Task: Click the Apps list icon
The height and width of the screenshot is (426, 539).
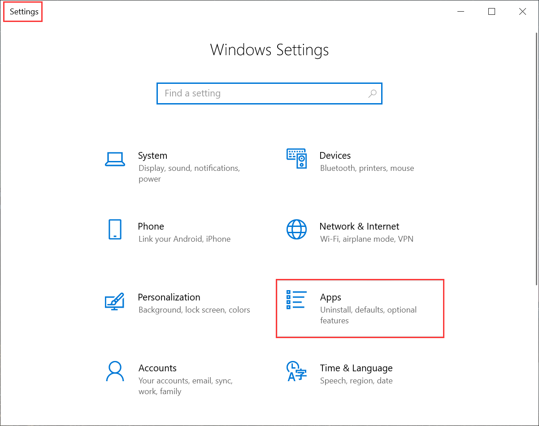Action: point(296,300)
